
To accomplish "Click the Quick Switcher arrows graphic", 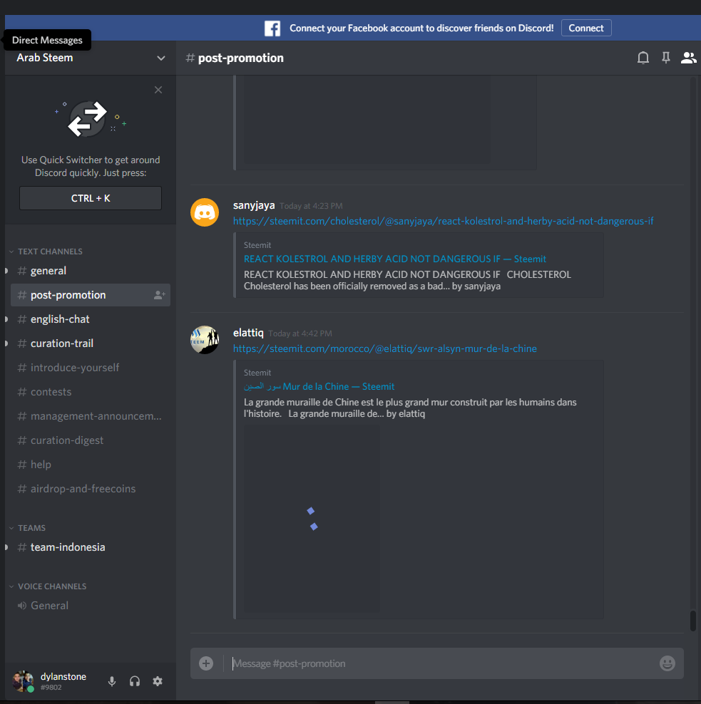I will tap(88, 119).
